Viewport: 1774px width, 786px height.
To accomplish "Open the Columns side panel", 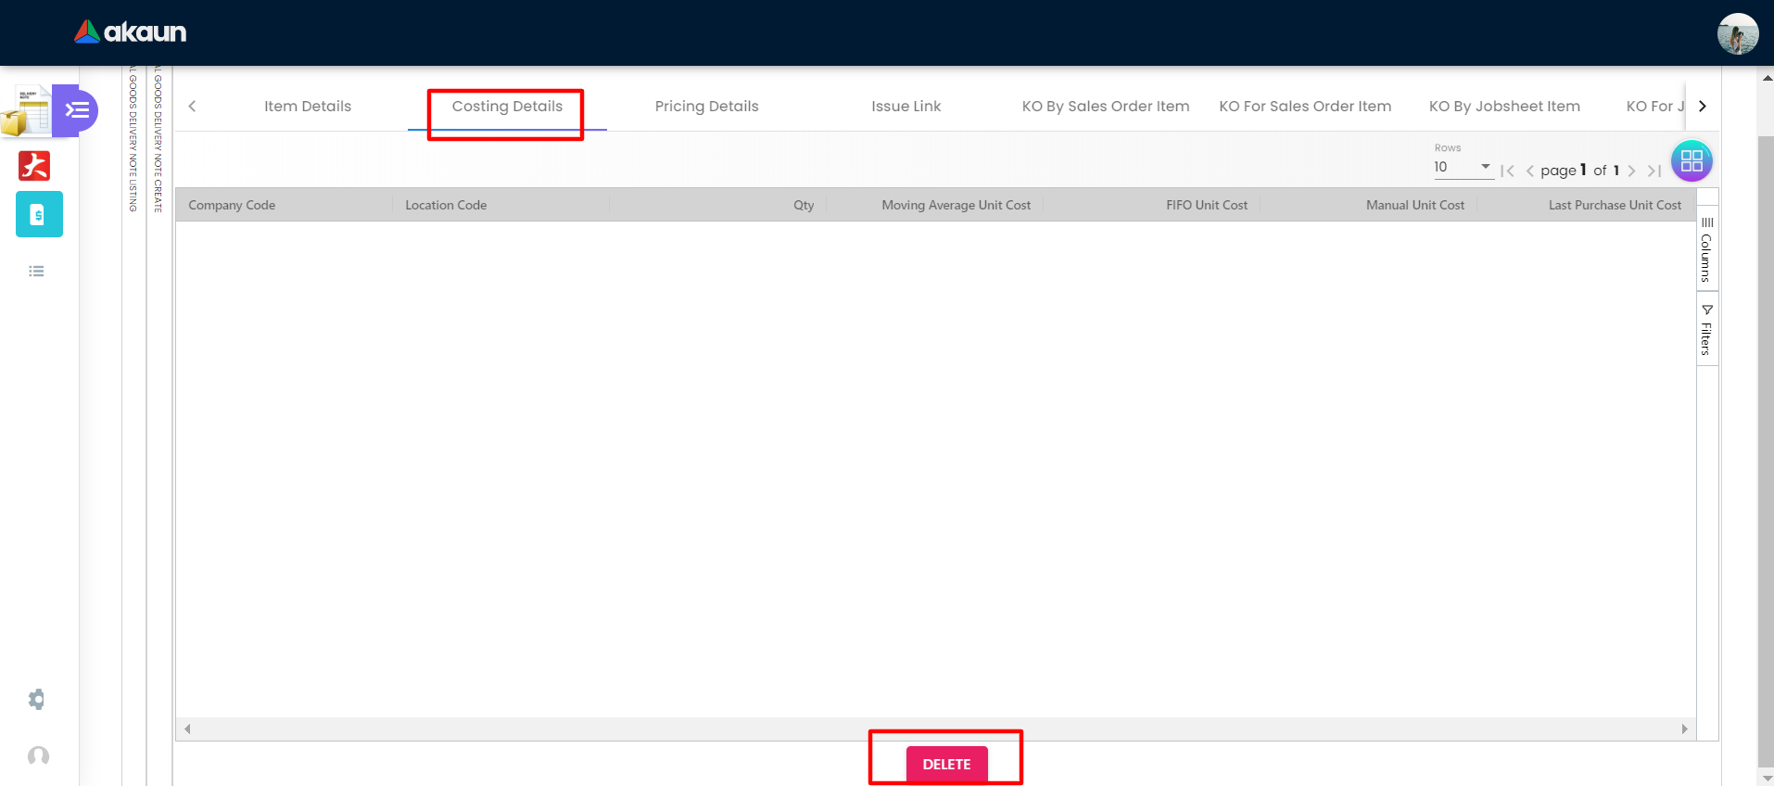I will click(x=1707, y=248).
